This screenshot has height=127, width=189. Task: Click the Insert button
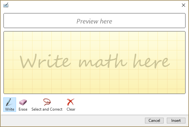pyautogui.click(x=176, y=121)
